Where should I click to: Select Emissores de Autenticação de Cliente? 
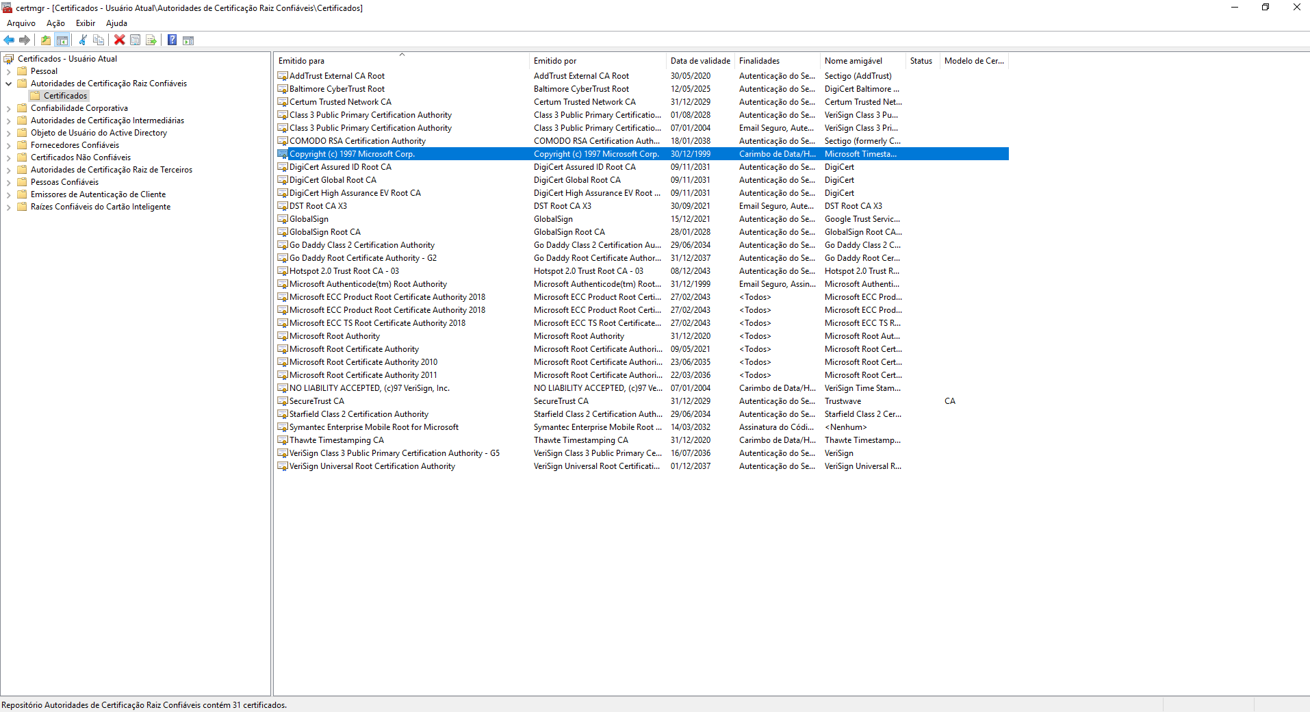[x=98, y=194]
